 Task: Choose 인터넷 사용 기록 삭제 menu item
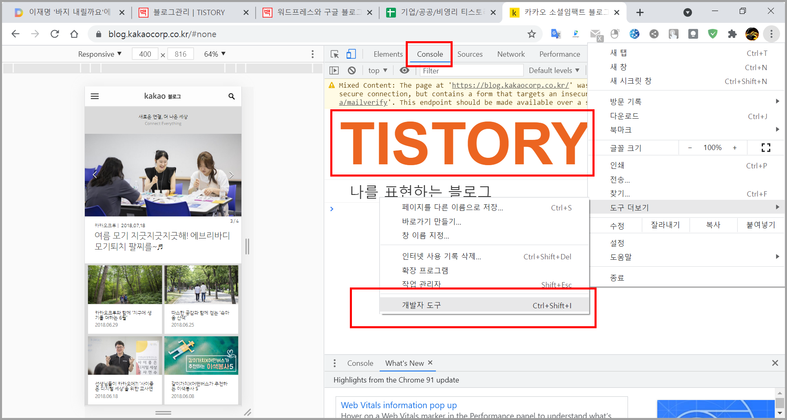(484, 256)
